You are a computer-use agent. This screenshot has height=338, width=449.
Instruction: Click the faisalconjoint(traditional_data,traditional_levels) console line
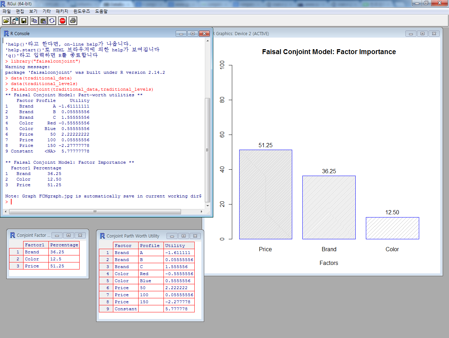[x=79, y=89]
